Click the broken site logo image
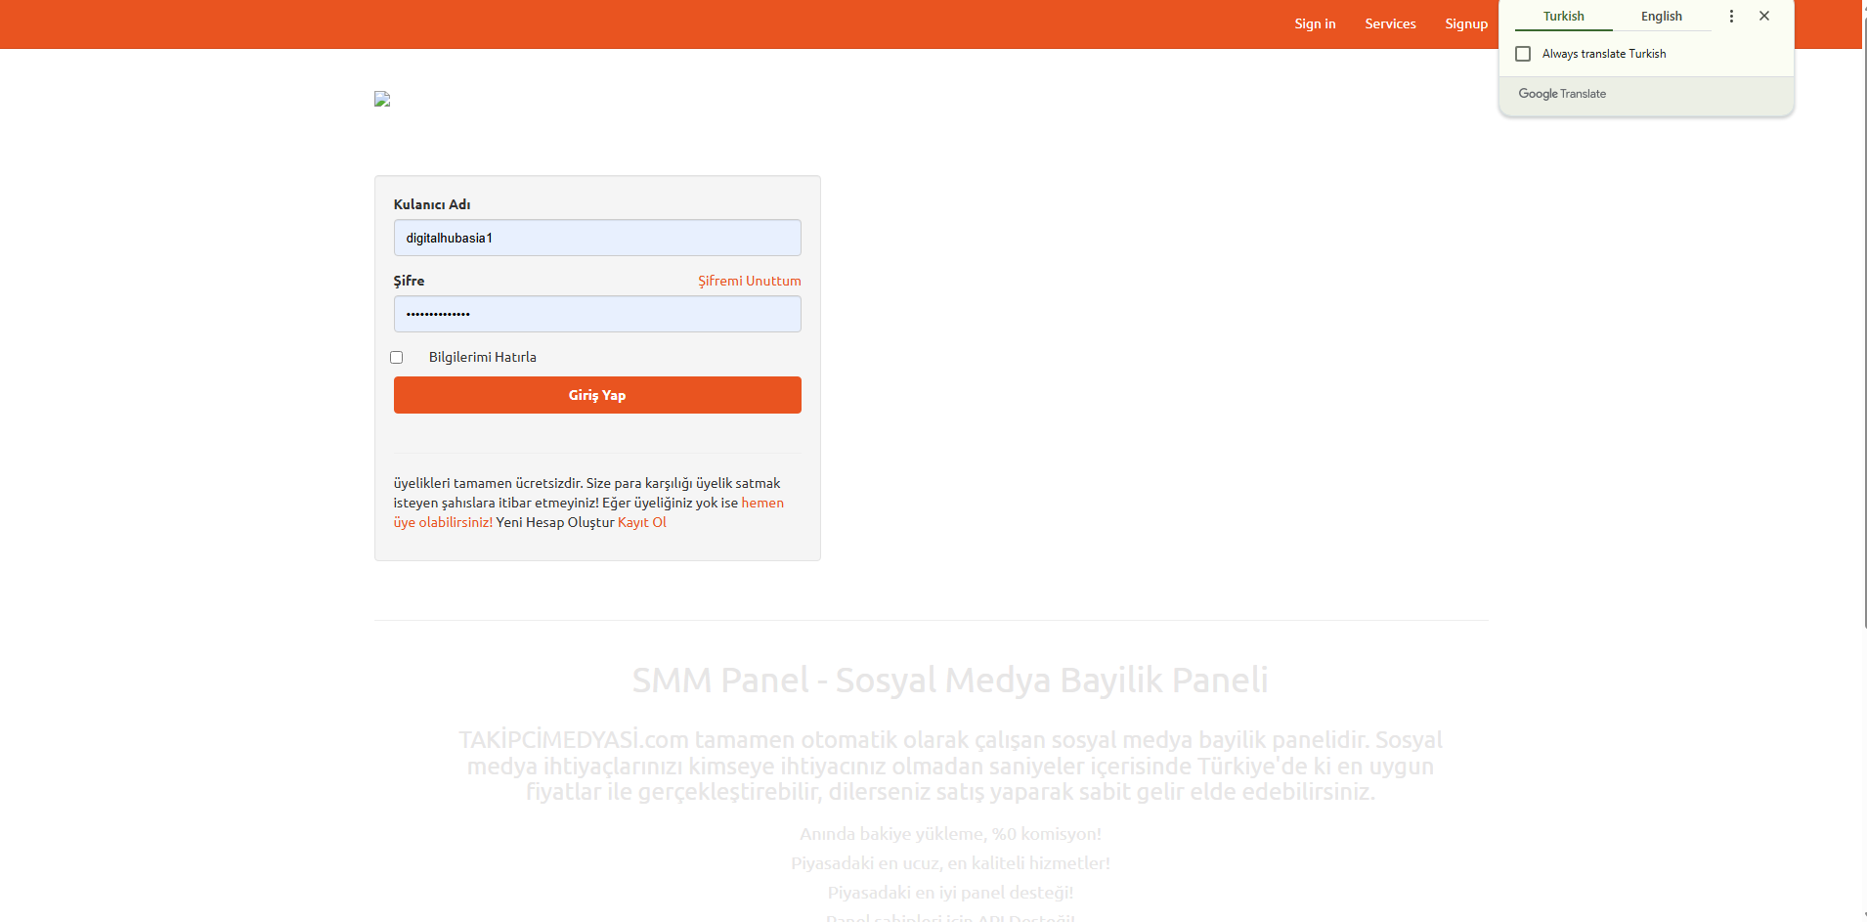Image resolution: width=1867 pixels, height=922 pixels. coord(382,100)
